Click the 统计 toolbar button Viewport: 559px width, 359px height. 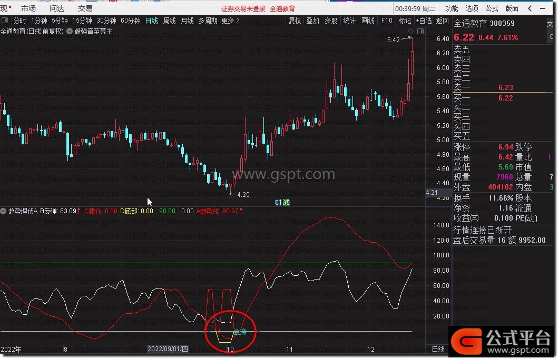[349, 21]
